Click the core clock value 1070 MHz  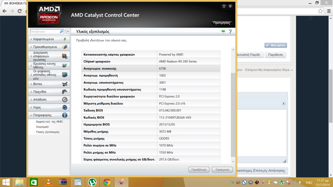[x=166, y=145]
